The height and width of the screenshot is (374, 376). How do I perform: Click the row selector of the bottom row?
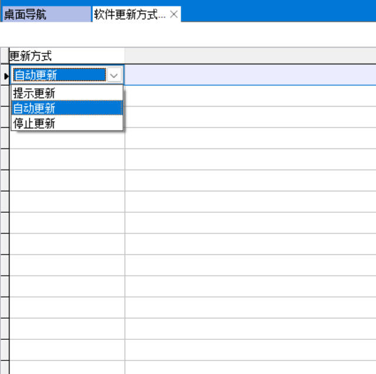pos(5,367)
